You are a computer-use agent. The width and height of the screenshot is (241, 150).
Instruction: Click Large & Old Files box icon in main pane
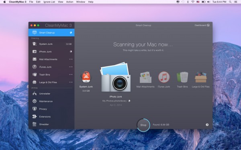pos(201,77)
